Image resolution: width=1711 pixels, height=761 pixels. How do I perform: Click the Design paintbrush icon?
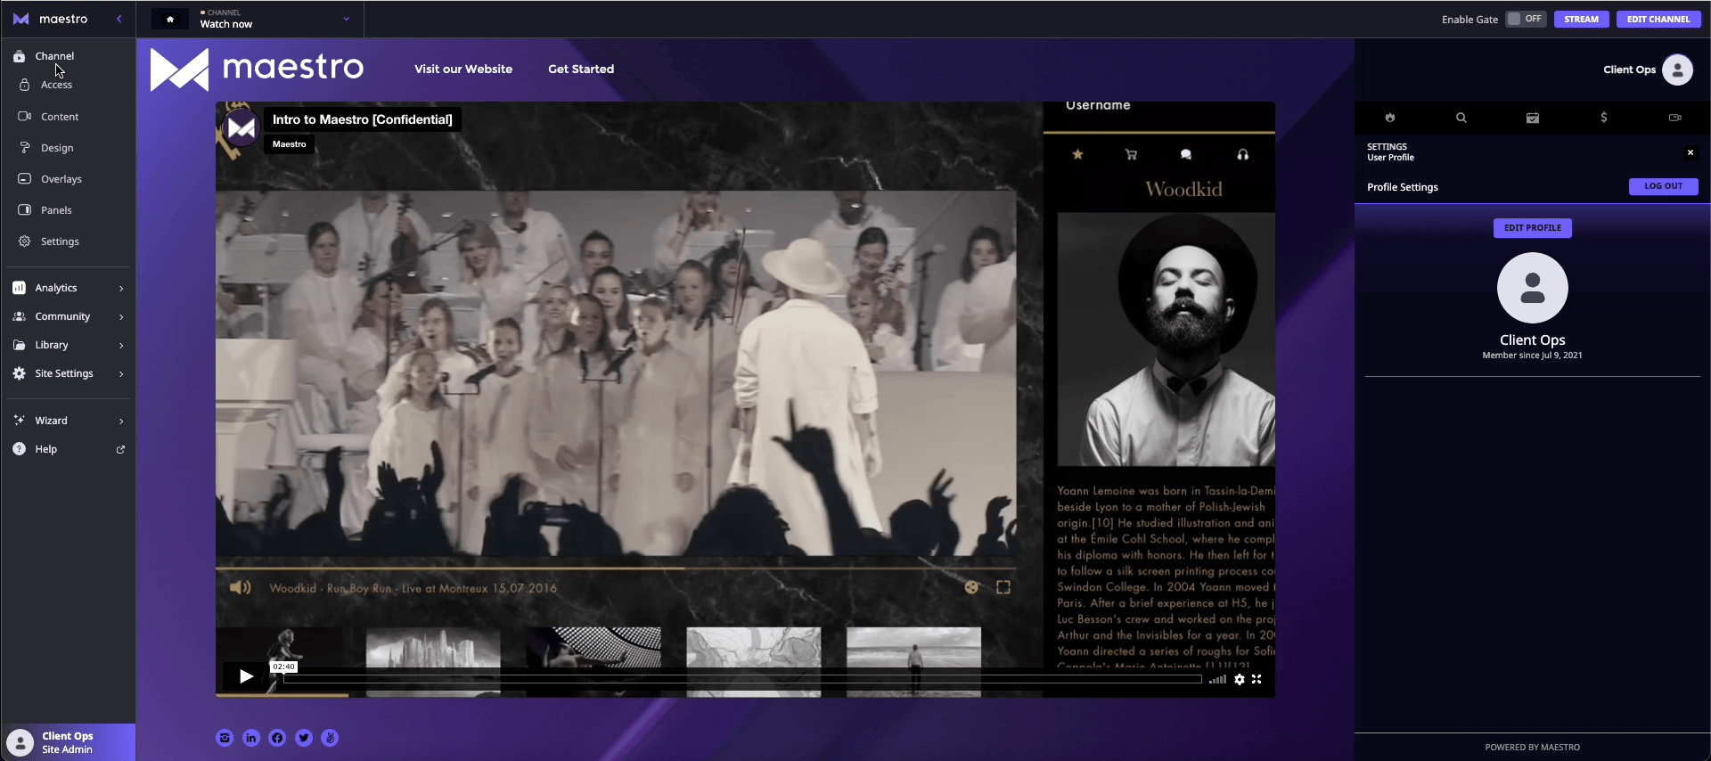(x=25, y=148)
